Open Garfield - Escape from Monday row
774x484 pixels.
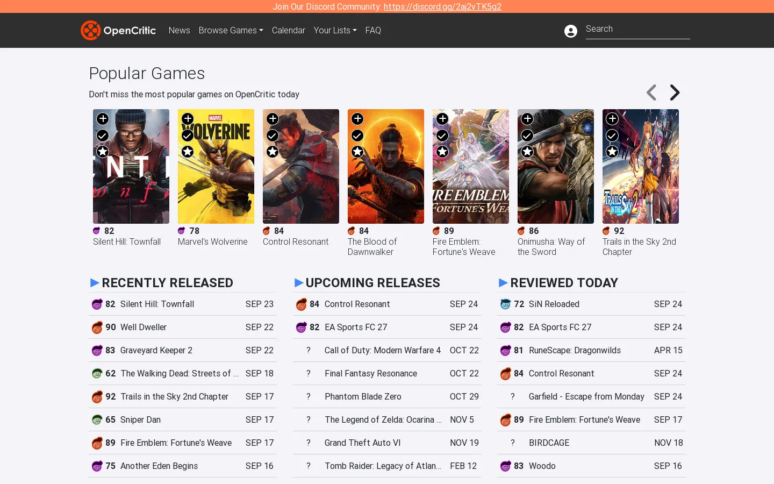[591, 397]
